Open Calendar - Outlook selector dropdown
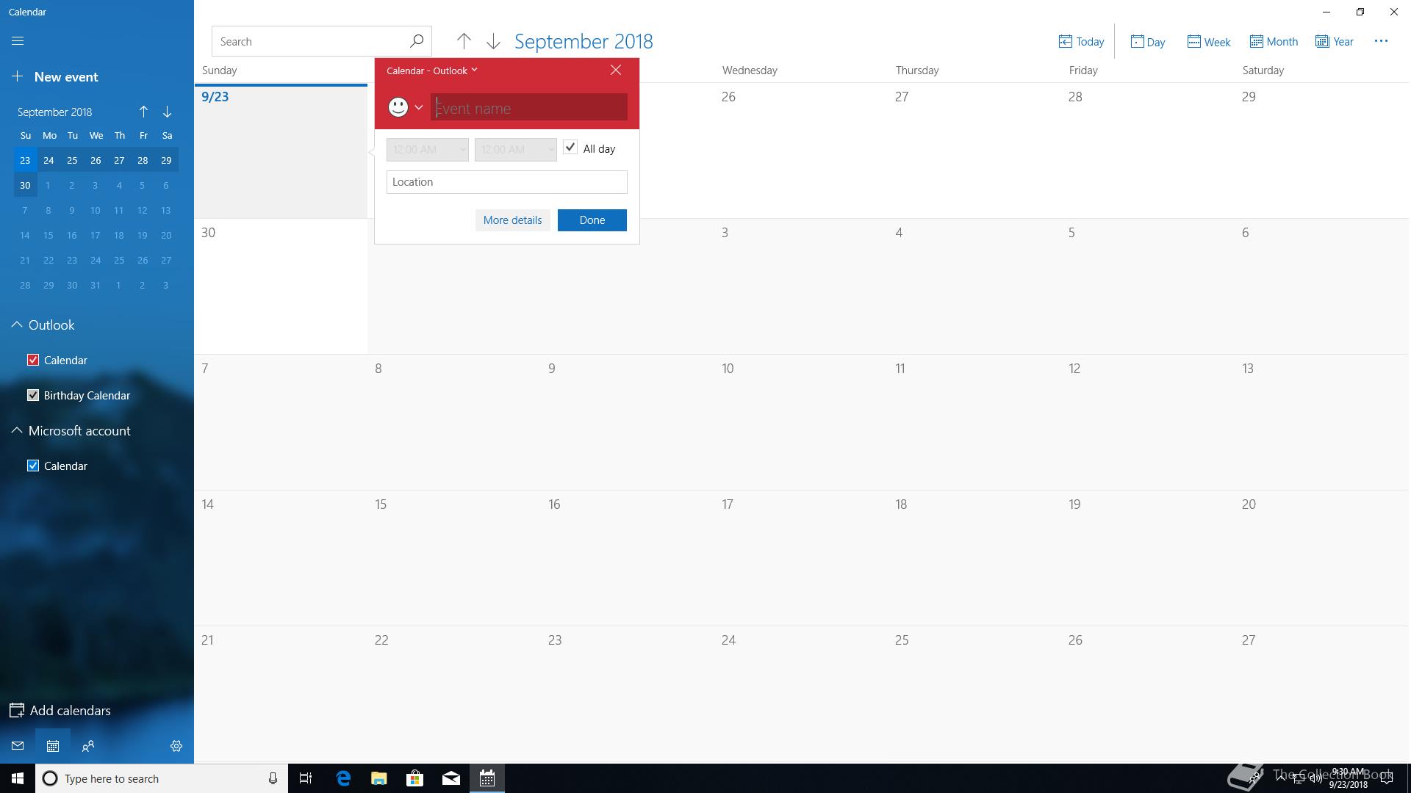 432,70
